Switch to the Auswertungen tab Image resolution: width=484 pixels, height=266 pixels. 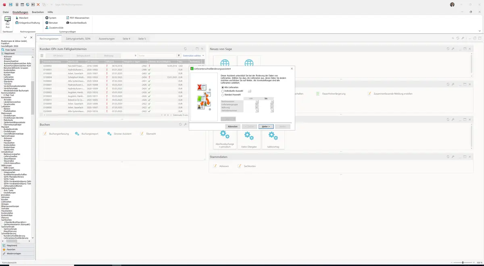[106, 39]
